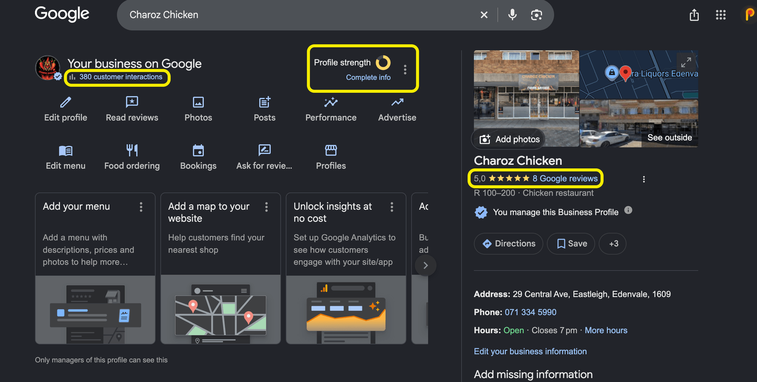757x382 pixels.
Task: Open the Bookings calendar icon
Action: (x=198, y=150)
